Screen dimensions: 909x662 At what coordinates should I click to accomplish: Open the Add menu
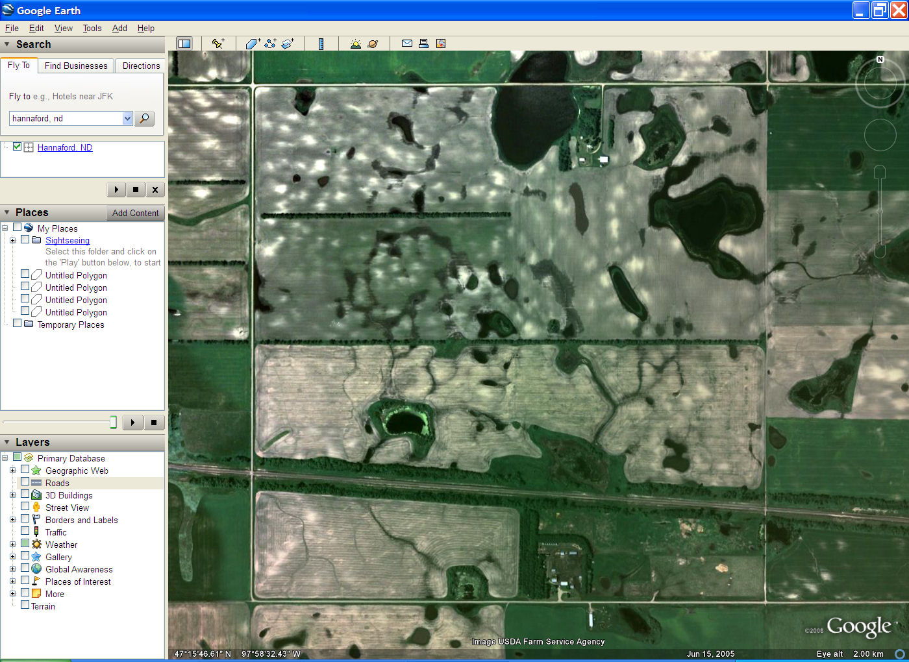pos(119,28)
